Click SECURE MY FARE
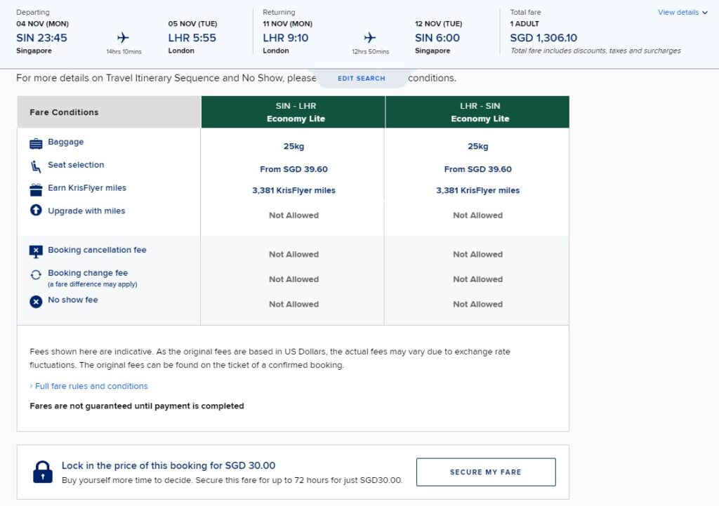The image size is (719, 506). click(486, 472)
